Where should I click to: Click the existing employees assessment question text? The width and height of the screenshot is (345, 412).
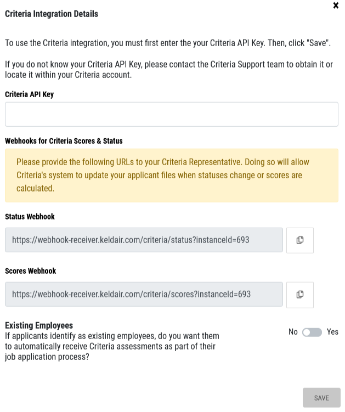point(112,346)
